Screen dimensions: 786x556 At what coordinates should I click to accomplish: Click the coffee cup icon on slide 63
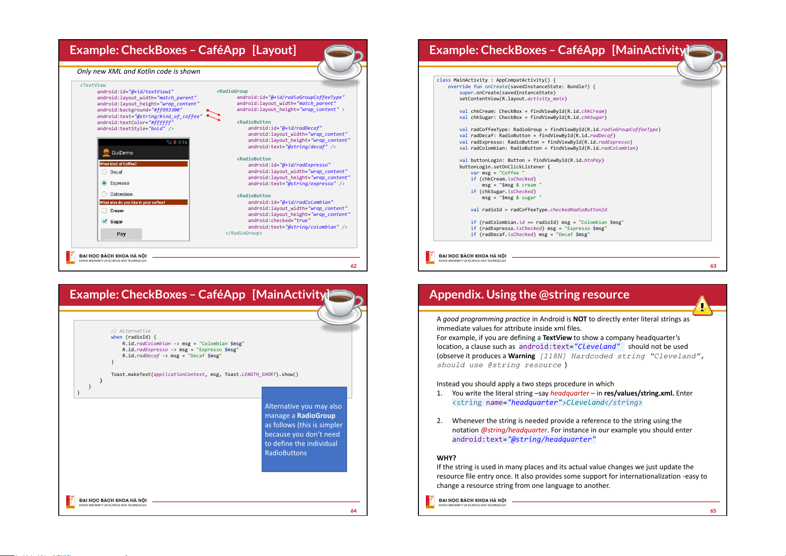(700, 63)
